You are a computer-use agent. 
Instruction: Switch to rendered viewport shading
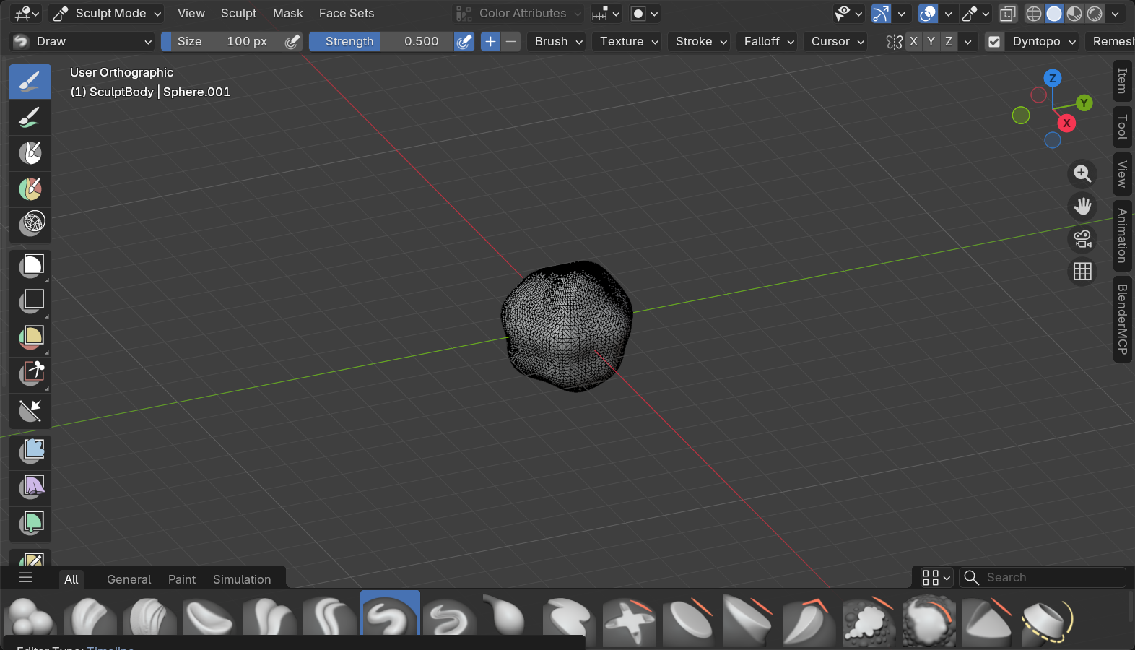1095,14
